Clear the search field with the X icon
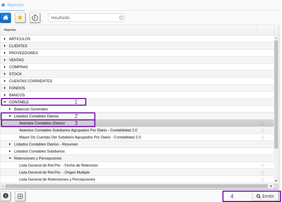The height and width of the screenshot is (202, 282). click(x=121, y=17)
